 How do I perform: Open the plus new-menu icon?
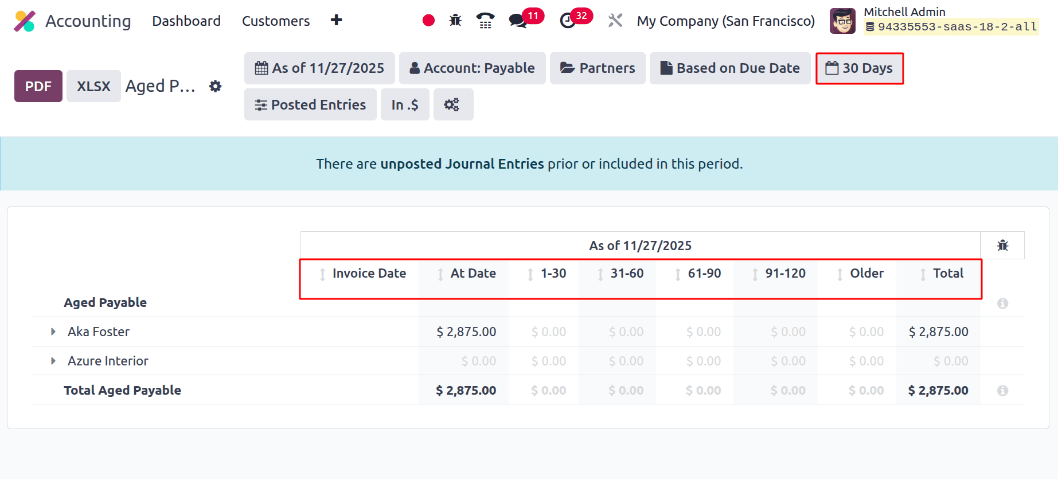337,20
